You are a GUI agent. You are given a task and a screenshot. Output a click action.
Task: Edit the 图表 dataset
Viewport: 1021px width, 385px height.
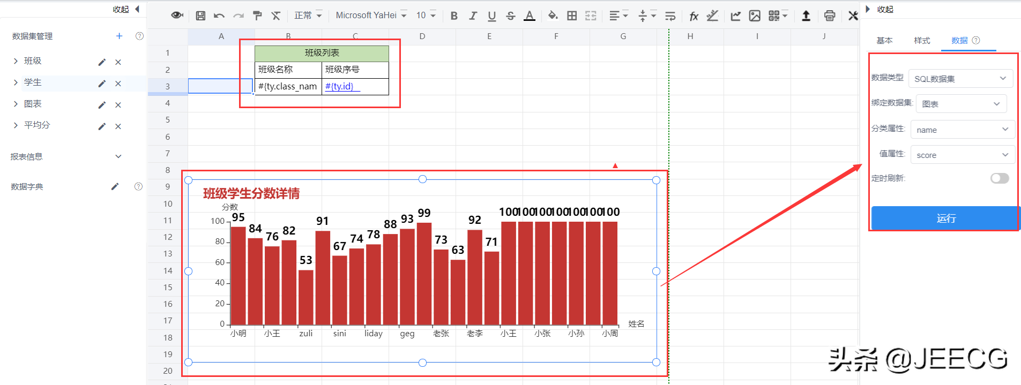(x=102, y=105)
